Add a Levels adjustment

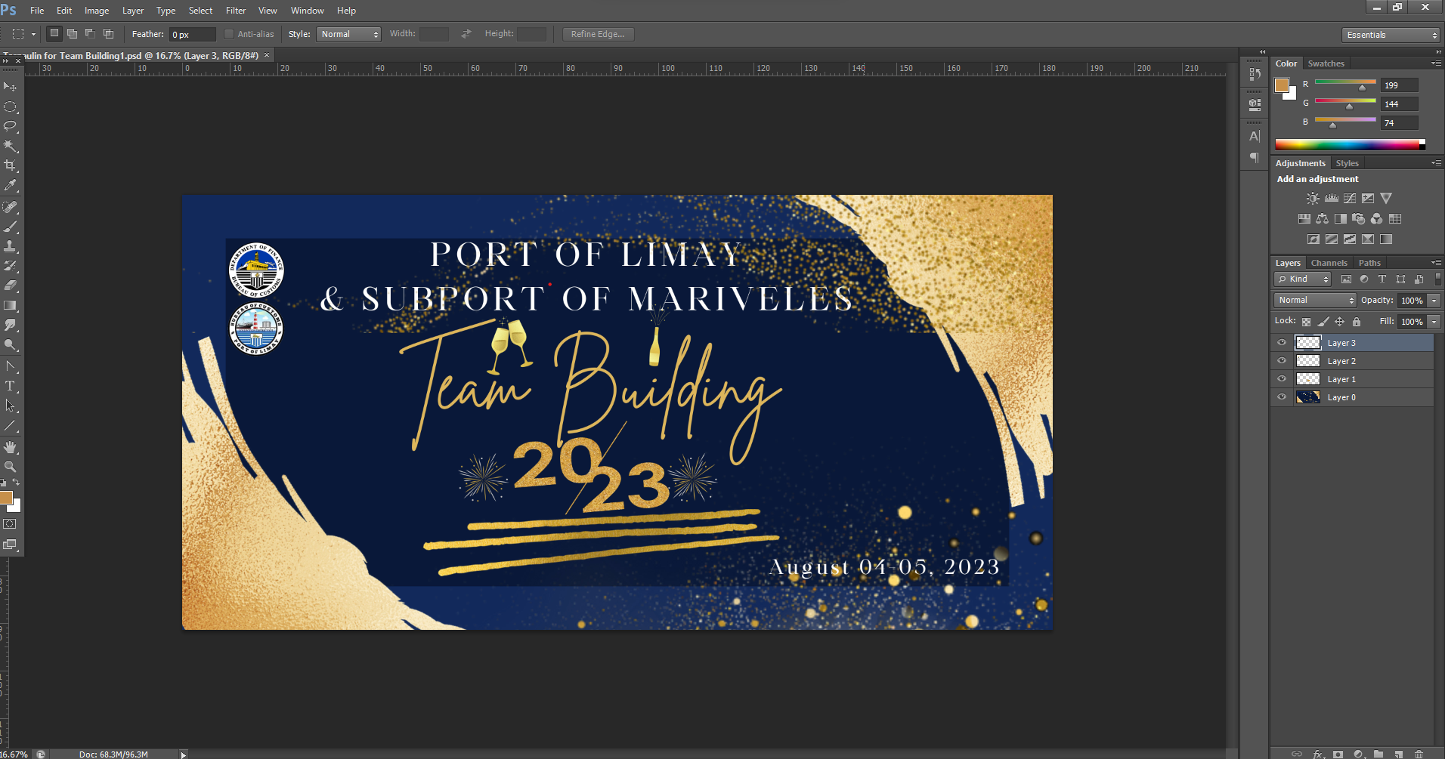point(1331,199)
